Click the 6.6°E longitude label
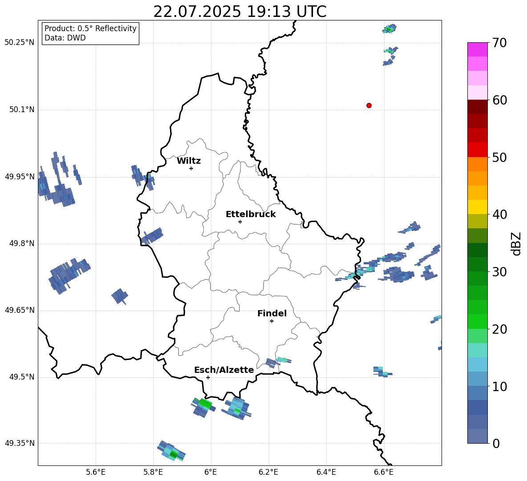527x481 pixels. click(384, 472)
